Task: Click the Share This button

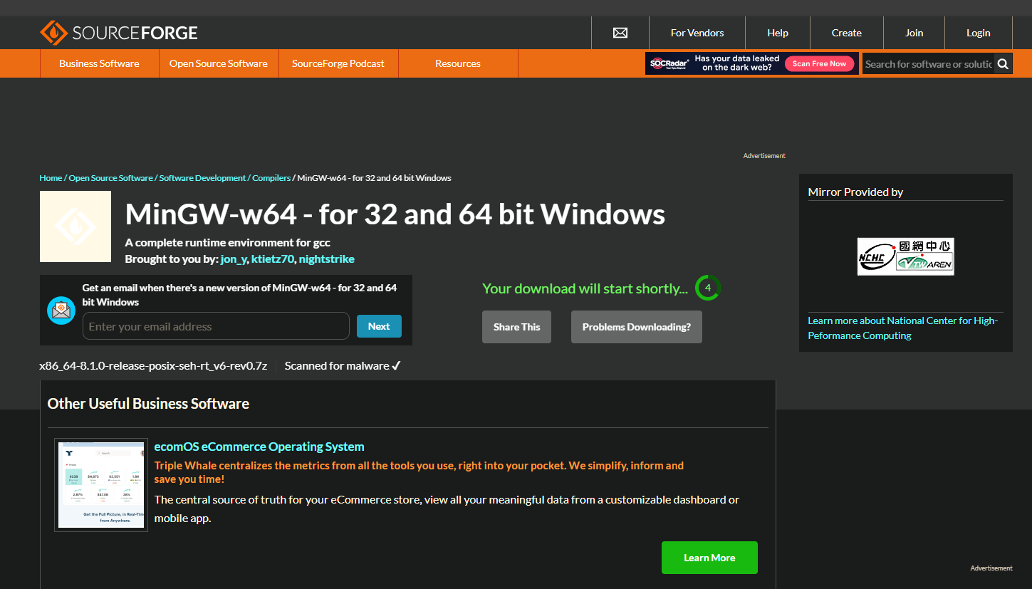Action: pyautogui.click(x=516, y=327)
